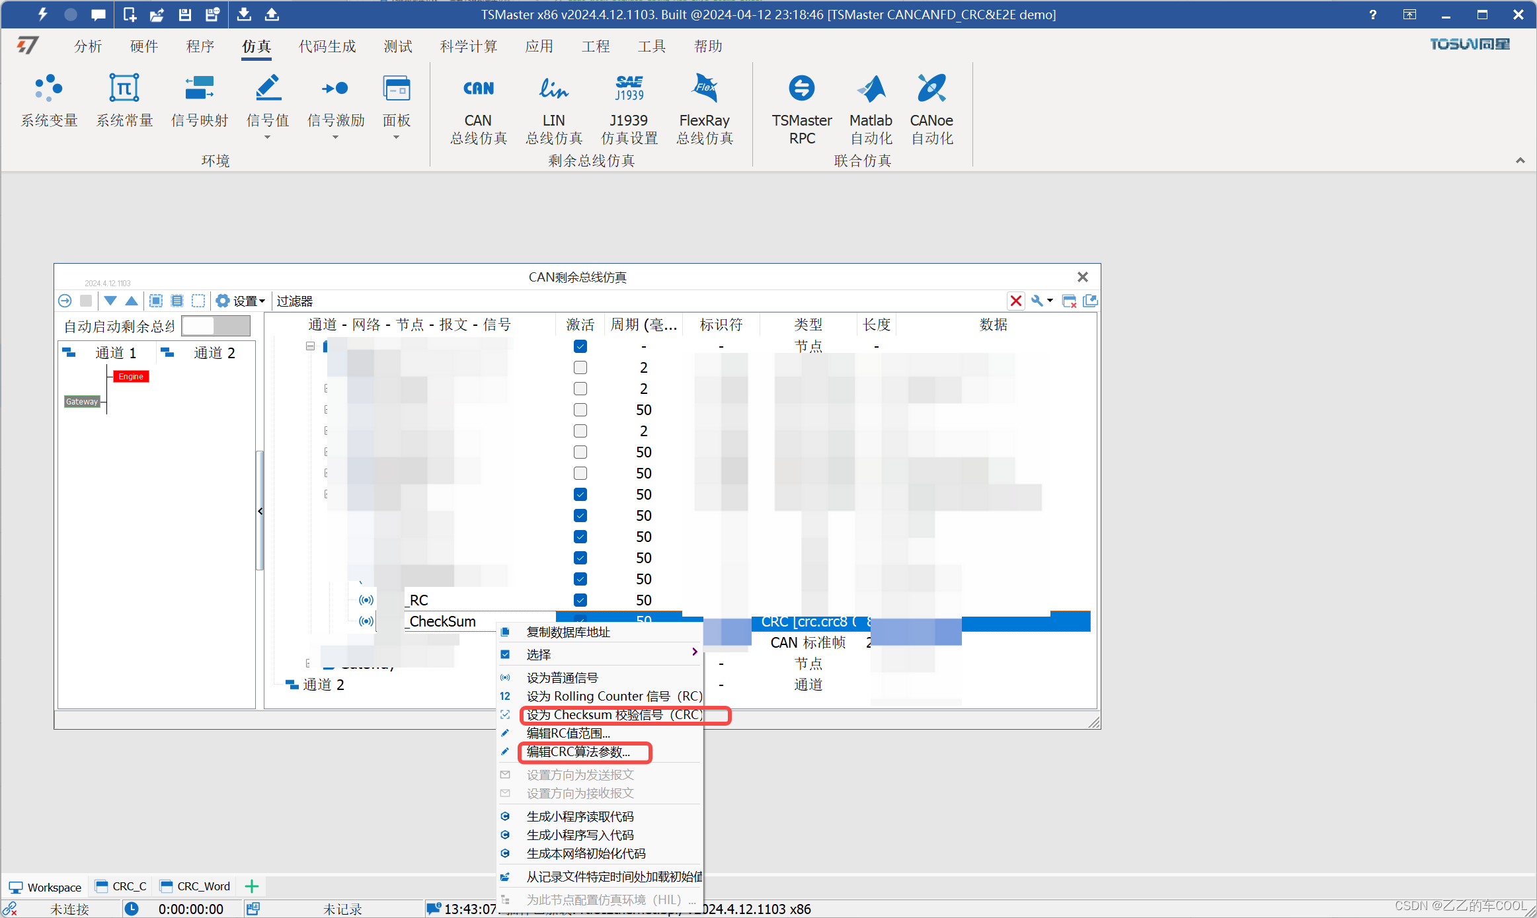Choose 'Edit CRC algorithm parameters' (编辑CRC算法参数)
The height and width of the screenshot is (918, 1537).
click(601, 751)
